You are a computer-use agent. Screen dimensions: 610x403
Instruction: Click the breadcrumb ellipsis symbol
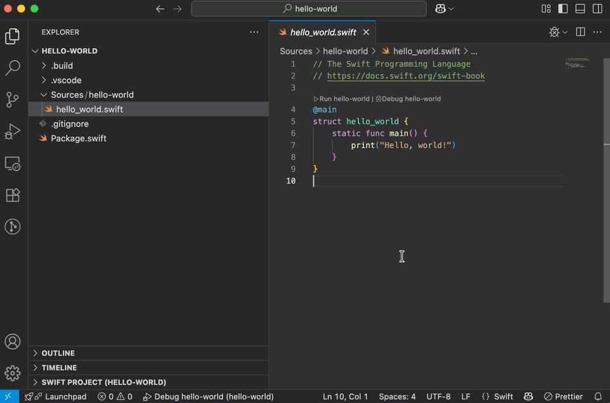474,51
